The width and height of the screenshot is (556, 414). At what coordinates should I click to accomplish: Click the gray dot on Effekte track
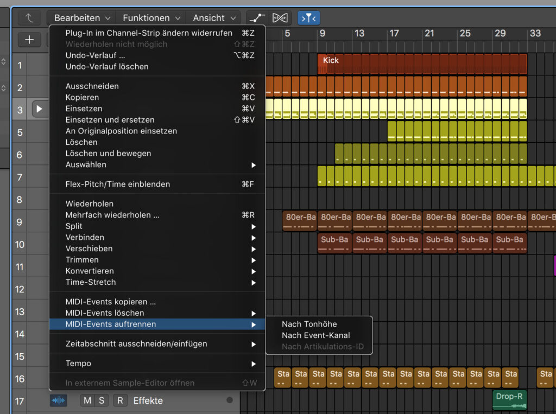tap(230, 400)
